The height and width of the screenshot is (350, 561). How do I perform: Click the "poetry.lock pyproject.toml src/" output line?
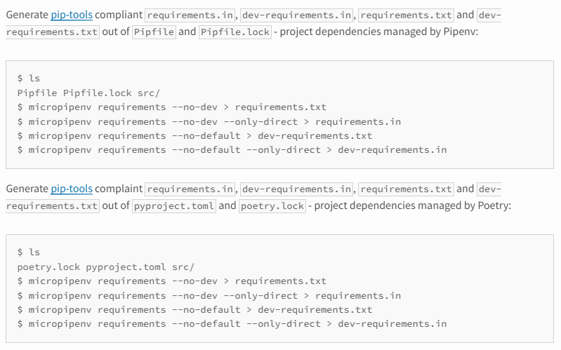click(x=105, y=267)
